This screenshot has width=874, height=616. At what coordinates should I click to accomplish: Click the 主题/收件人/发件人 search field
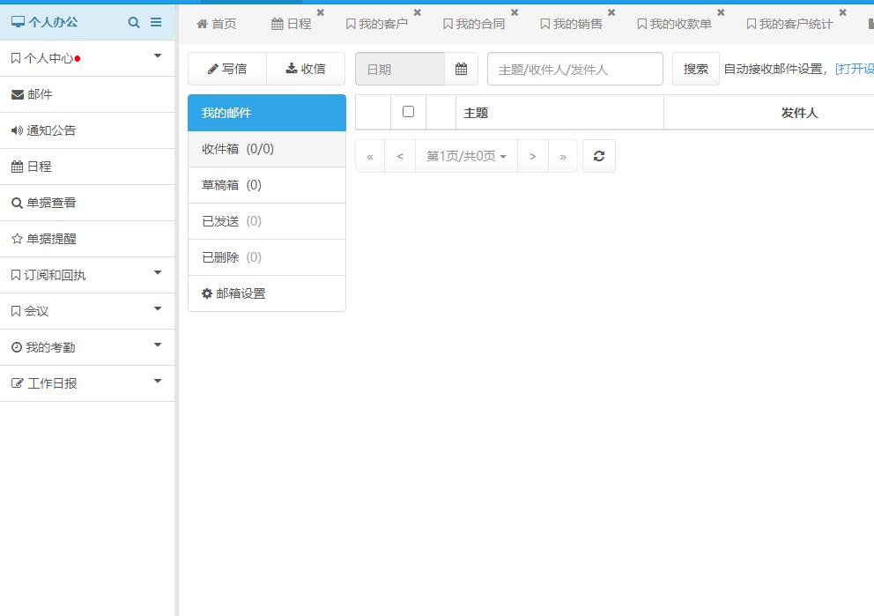(x=574, y=69)
